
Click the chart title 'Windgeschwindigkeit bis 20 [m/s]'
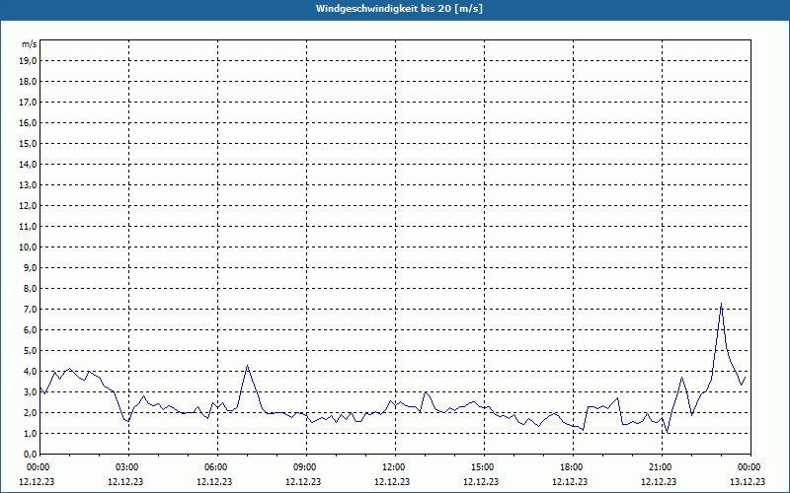(x=399, y=9)
